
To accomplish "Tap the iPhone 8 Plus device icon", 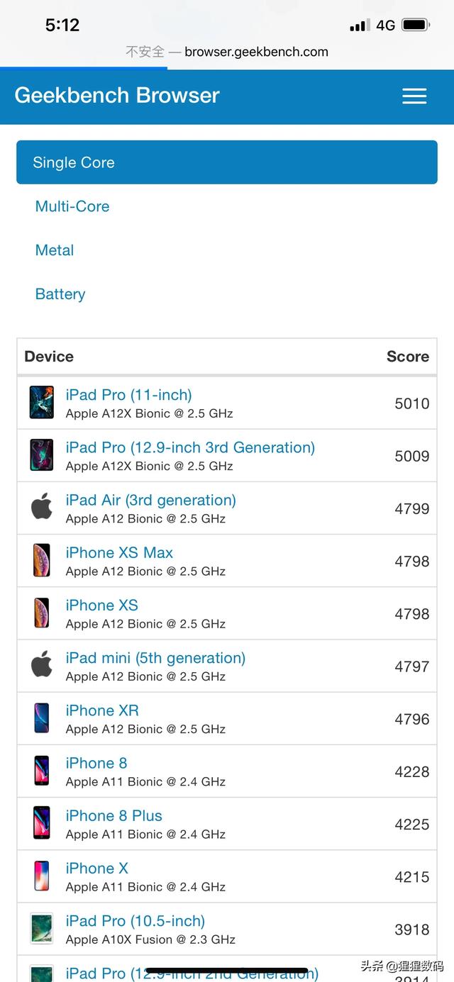I will click(42, 823).
